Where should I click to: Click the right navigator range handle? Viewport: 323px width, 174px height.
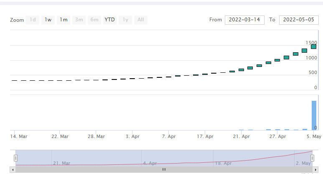[312, 158]
